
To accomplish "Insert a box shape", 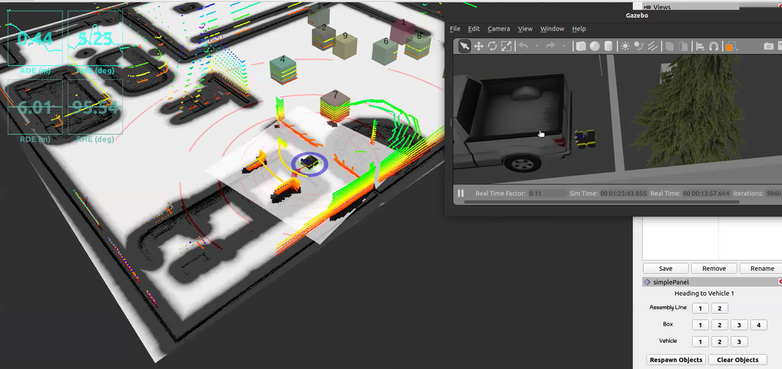I will tap(581, 46).
